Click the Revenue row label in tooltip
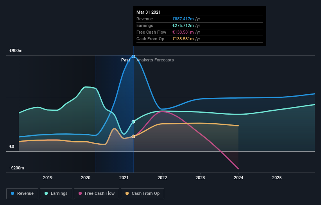 pyautogui.click(x=145, y=19)
